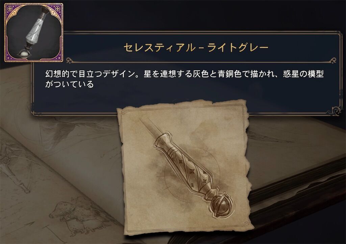Image resolution: width=346 pixels, height=244 pixels.
Task: Click the right flourish on title divider
Action: click(330, 60)
